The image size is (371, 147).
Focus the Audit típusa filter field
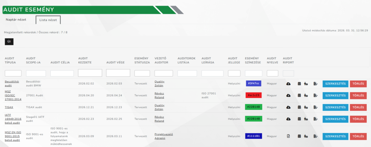13,73
